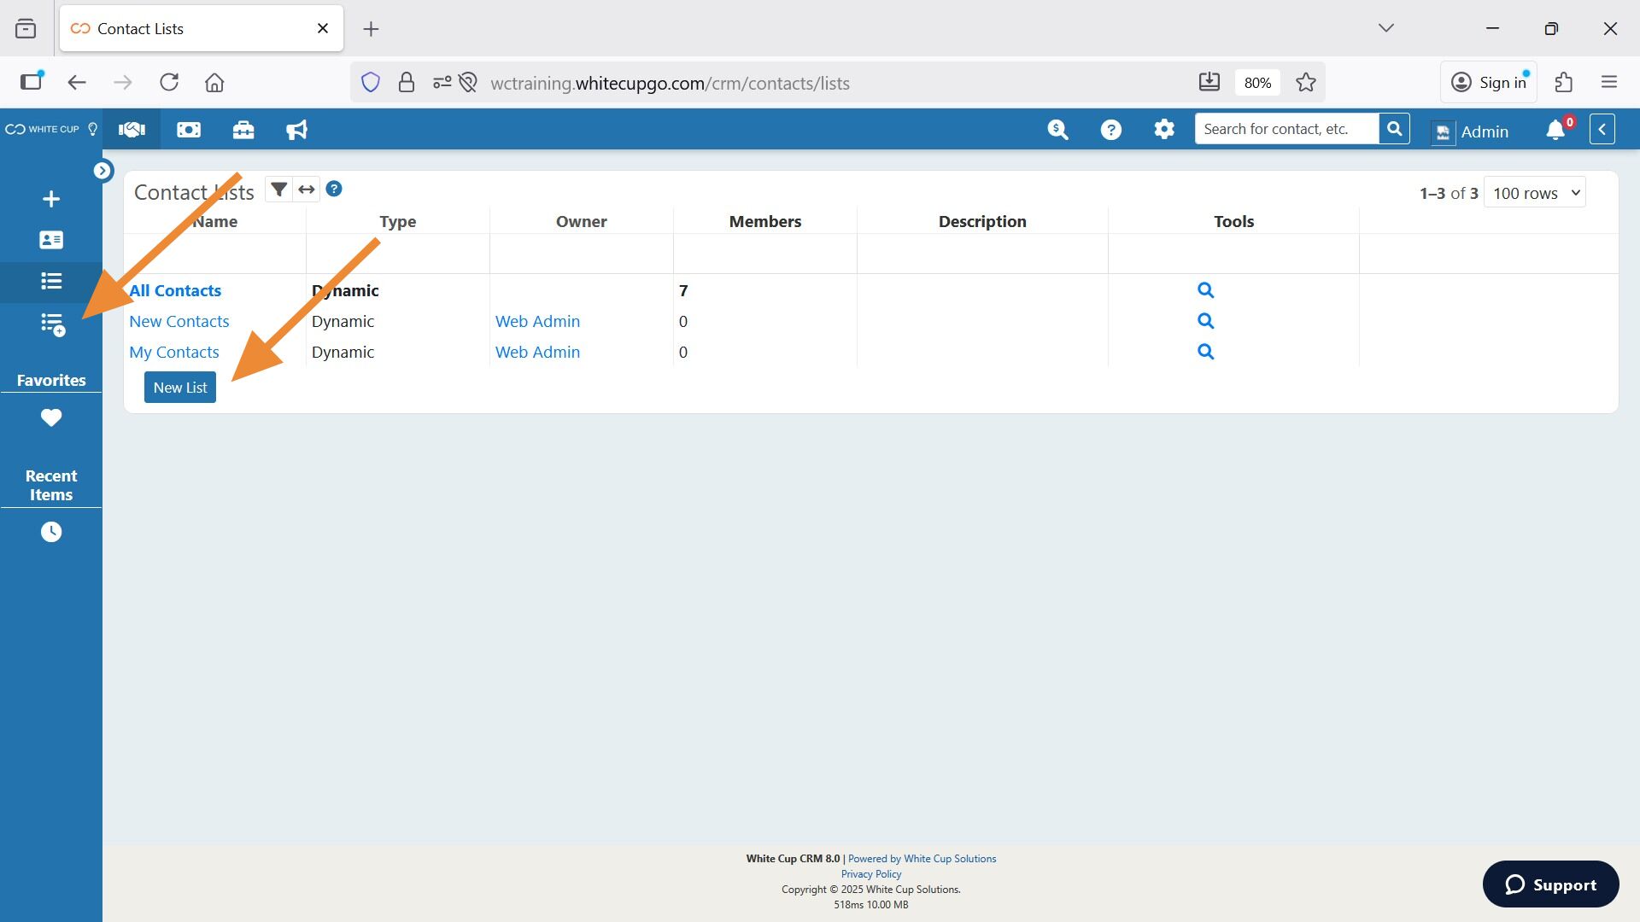This screenshot has height=922, width=1640.
Task: Open the All Contacts list
Action: [175, 290]
